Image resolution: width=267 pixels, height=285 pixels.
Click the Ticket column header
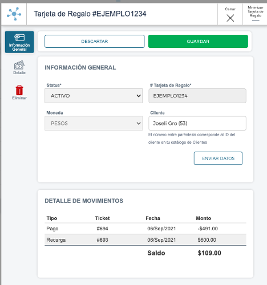coord(102,218)
